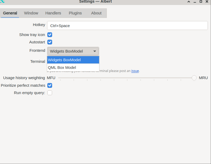Switch to the Window tab
Image resolution: width=211 pixels, height=164 pixels.
pos(31,13)
